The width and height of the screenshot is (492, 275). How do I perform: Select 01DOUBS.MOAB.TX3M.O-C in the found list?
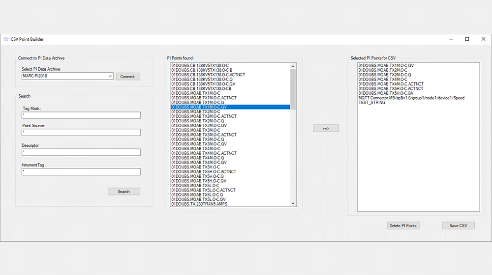coord(230,130)
